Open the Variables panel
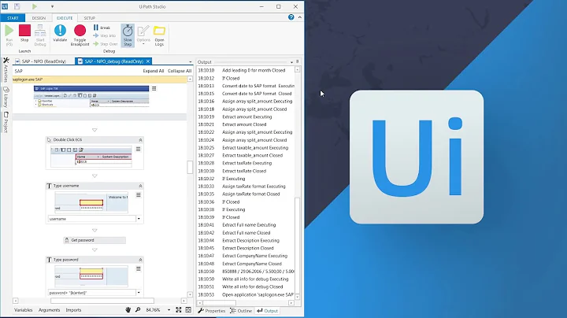Image resolution: width=567 pixels, height=318 pixels. (x=23, y=310)
